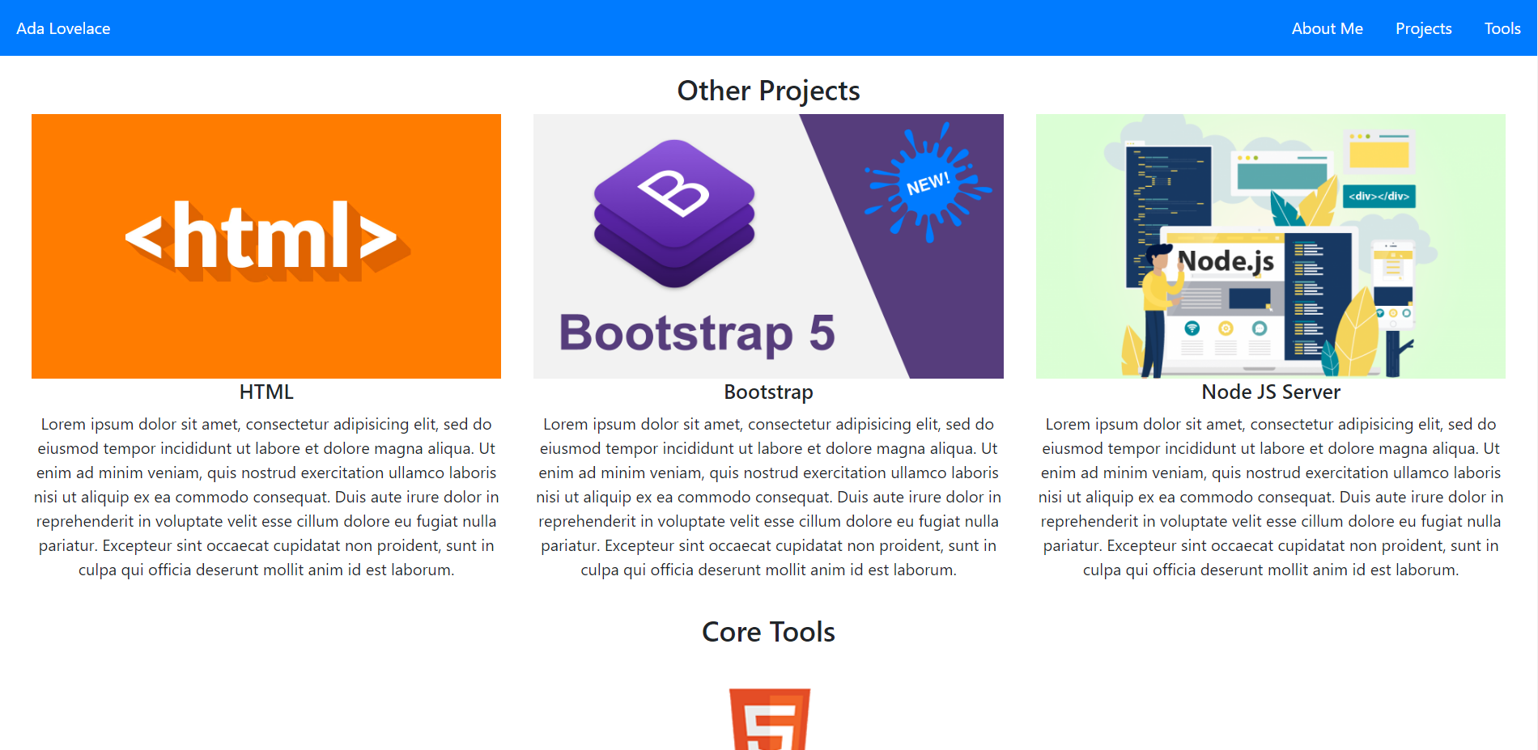Viewport: 1538px width, 750px height.
Task: Click the Node.js project image
Action: pyautogui.click(x=1271, y=246)
